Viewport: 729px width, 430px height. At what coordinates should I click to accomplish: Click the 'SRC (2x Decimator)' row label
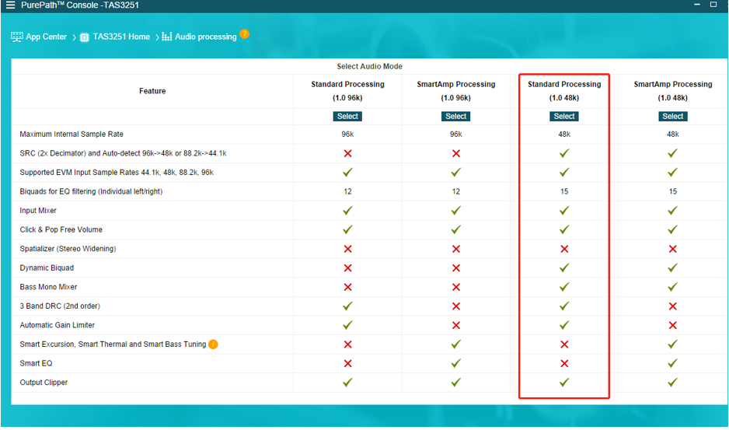click(124, 154)
